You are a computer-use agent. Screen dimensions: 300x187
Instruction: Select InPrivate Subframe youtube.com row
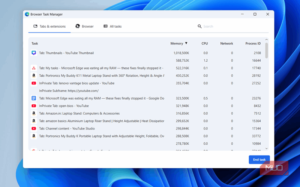coord(69,91)
